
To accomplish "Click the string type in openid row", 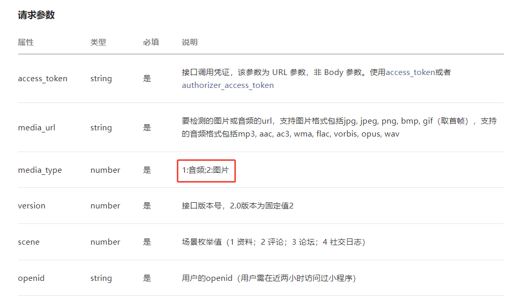I will 101,278.
